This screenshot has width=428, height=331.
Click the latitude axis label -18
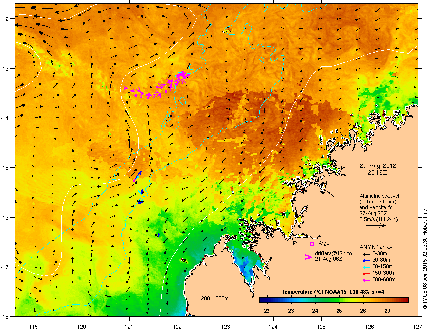point(5,316)
